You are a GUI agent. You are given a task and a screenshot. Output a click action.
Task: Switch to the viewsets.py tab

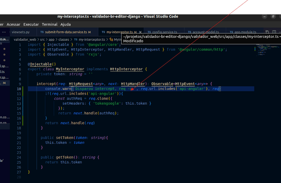21,32
